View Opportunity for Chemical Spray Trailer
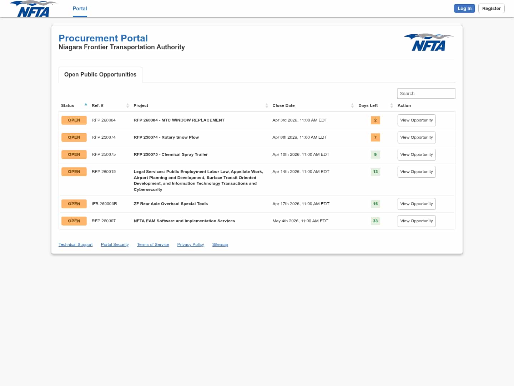This screenshot has height=386, width=514. click(x=416, y=155)
